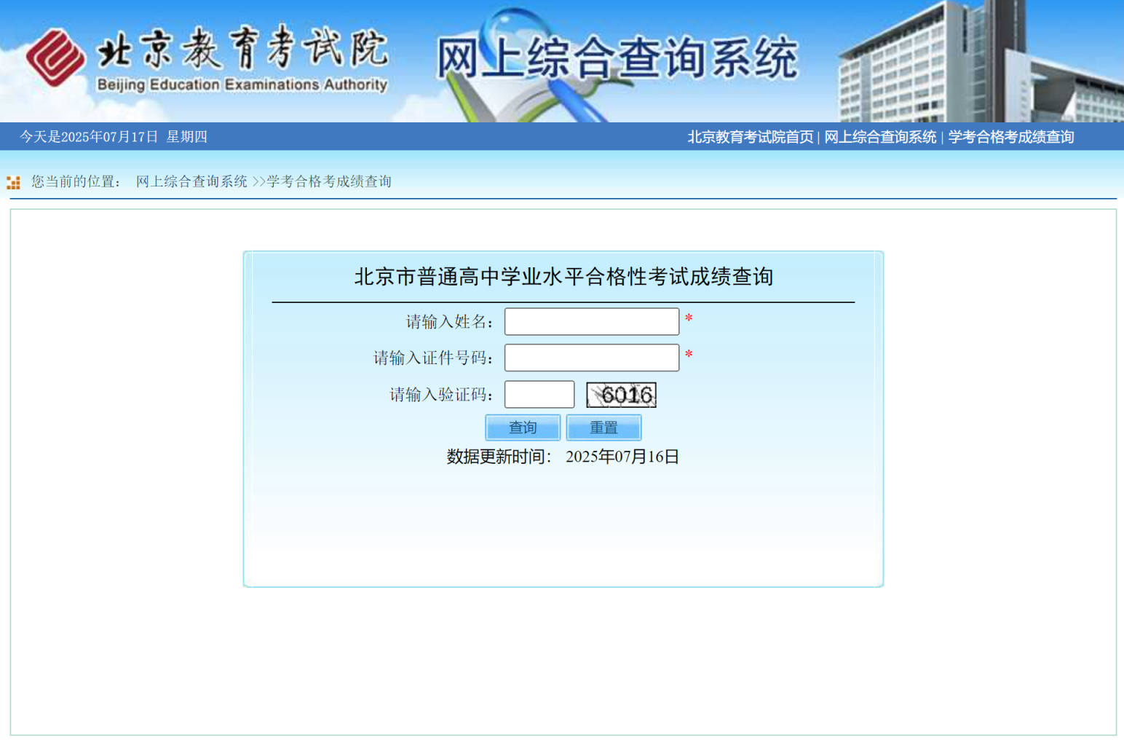Open the 网上综合查询系统 breadcrumb link
Viewport: 1124px width, 748px height.
(x=191, y=181)
